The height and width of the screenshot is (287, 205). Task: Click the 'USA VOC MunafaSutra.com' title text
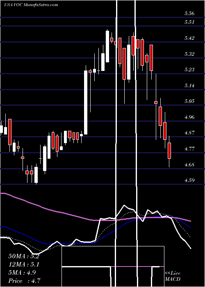[x=31, y=5]
